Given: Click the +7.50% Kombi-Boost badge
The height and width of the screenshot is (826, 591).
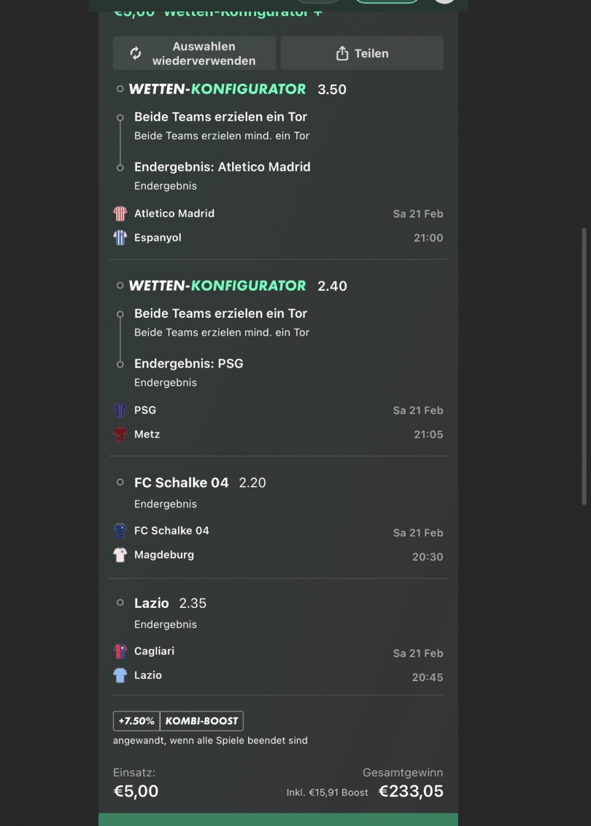Looking at the screenshot, I should click(x=178, y=721).
